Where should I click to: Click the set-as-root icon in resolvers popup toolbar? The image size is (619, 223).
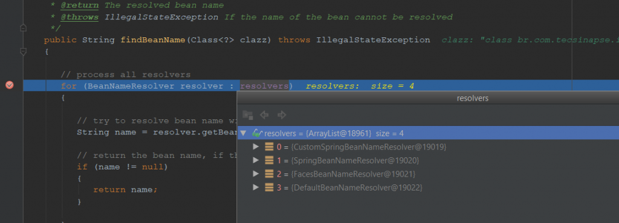click(247, 115)
